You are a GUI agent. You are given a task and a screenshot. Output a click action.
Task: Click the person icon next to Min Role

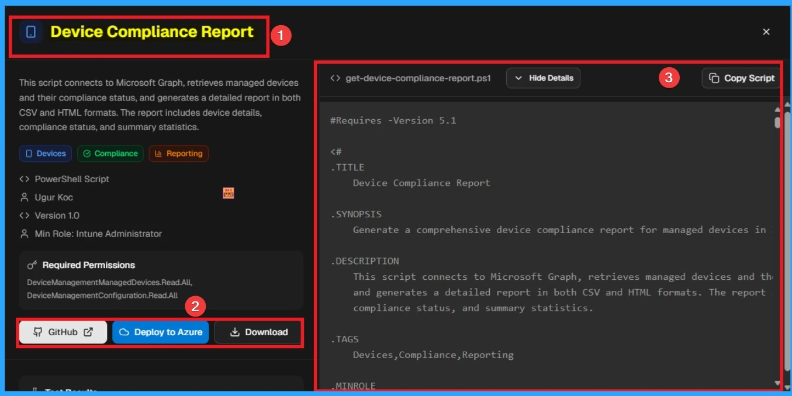click(24, 234)
